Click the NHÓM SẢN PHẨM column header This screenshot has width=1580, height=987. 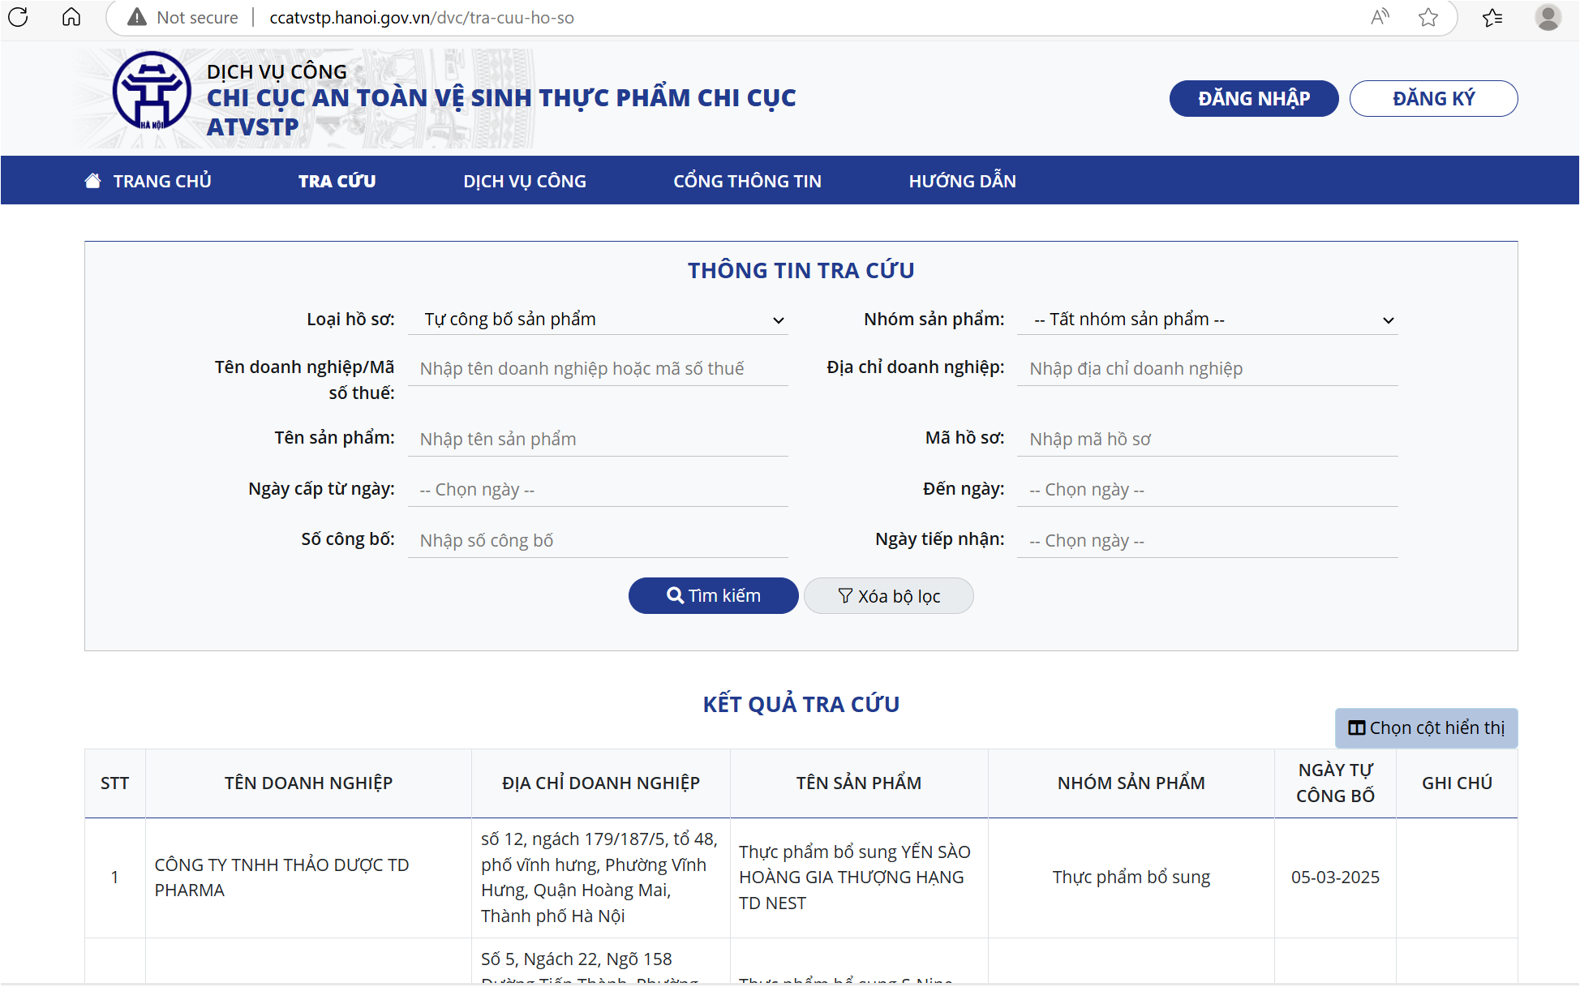pos(1131,783)
